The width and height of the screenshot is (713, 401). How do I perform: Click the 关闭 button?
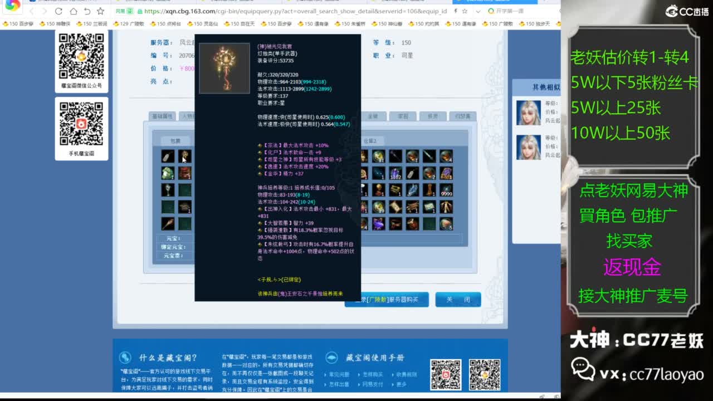(458, 300)
